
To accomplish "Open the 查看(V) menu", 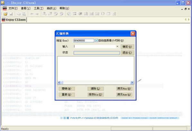I will click(x=26, y=8).
